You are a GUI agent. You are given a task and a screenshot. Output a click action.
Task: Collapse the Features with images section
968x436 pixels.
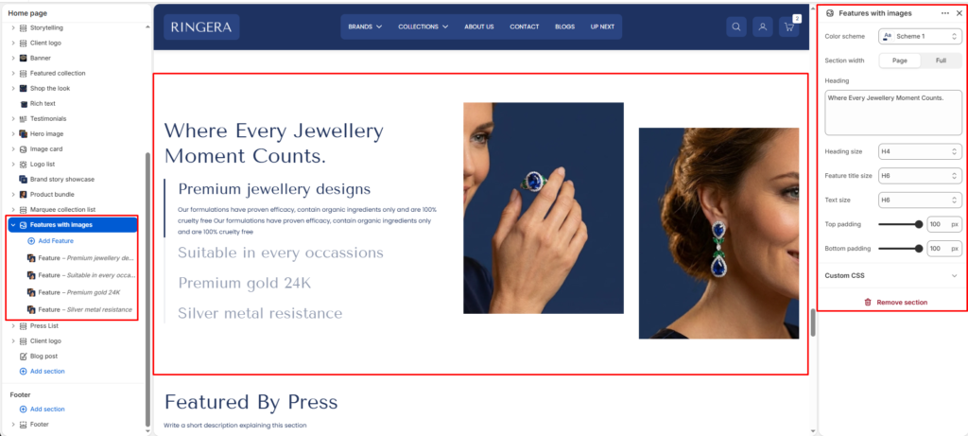click(13, 225)
